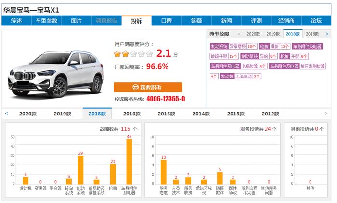
Task: Open the 图片 tab
Action: point(76,21)
